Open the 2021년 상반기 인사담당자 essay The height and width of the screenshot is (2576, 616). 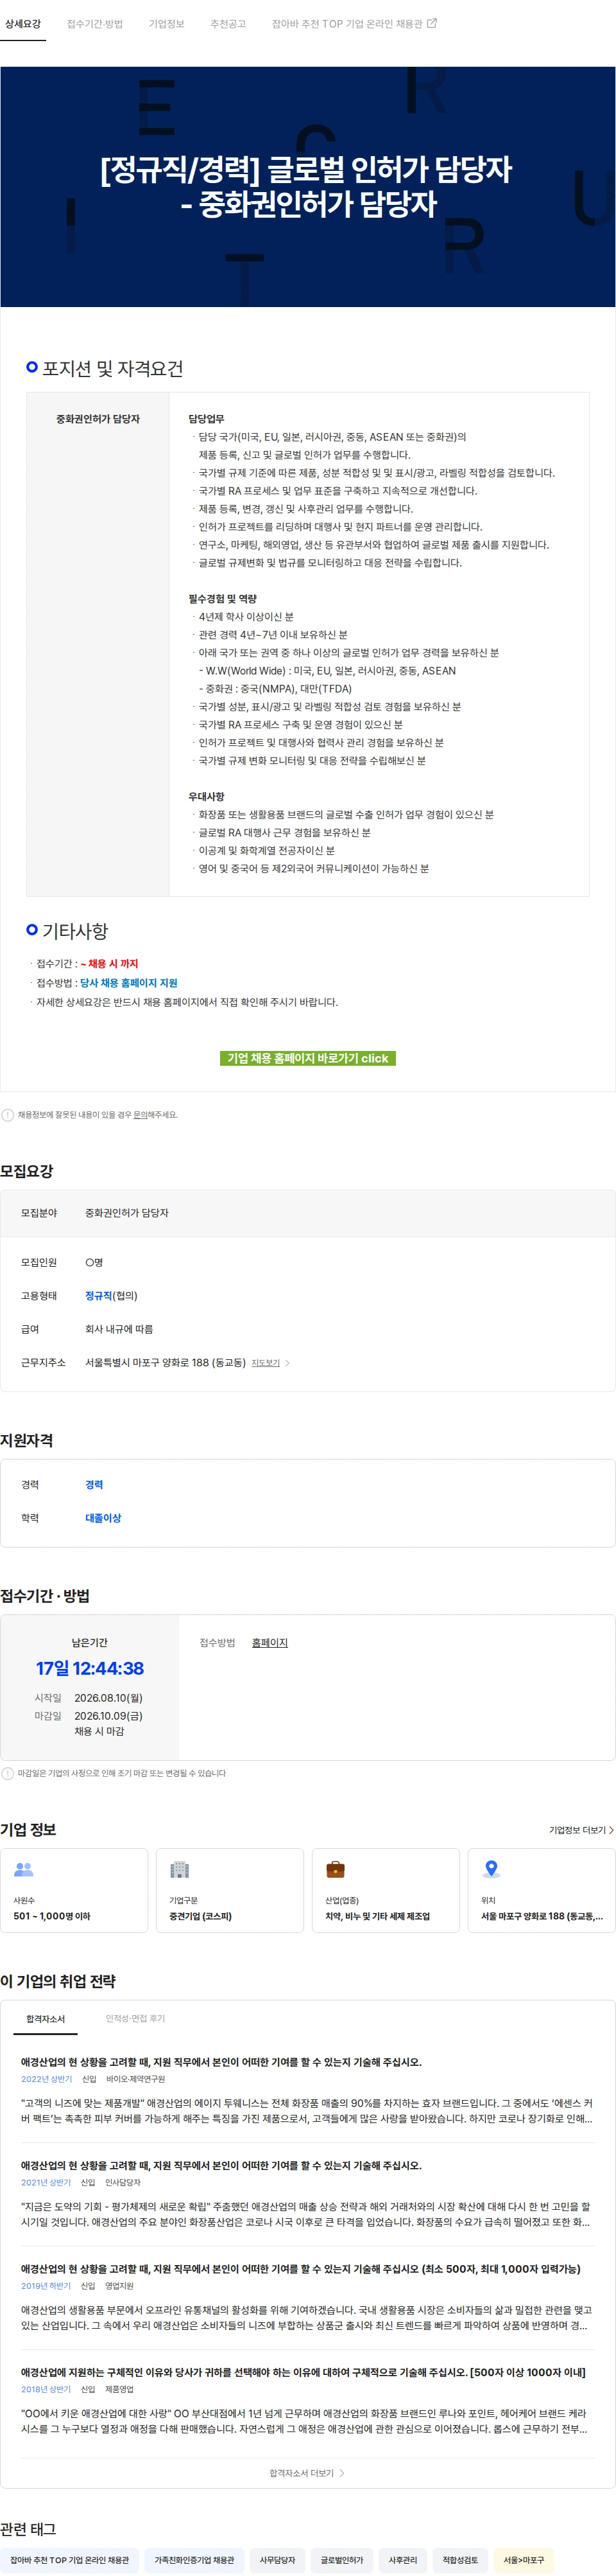click(307, 2194)
